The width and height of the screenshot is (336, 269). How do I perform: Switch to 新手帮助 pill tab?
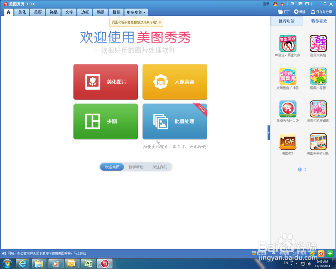click(x=136, y=167)
